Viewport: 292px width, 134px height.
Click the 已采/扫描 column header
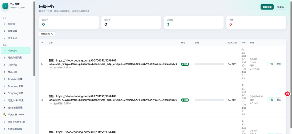tap(233, 43)
